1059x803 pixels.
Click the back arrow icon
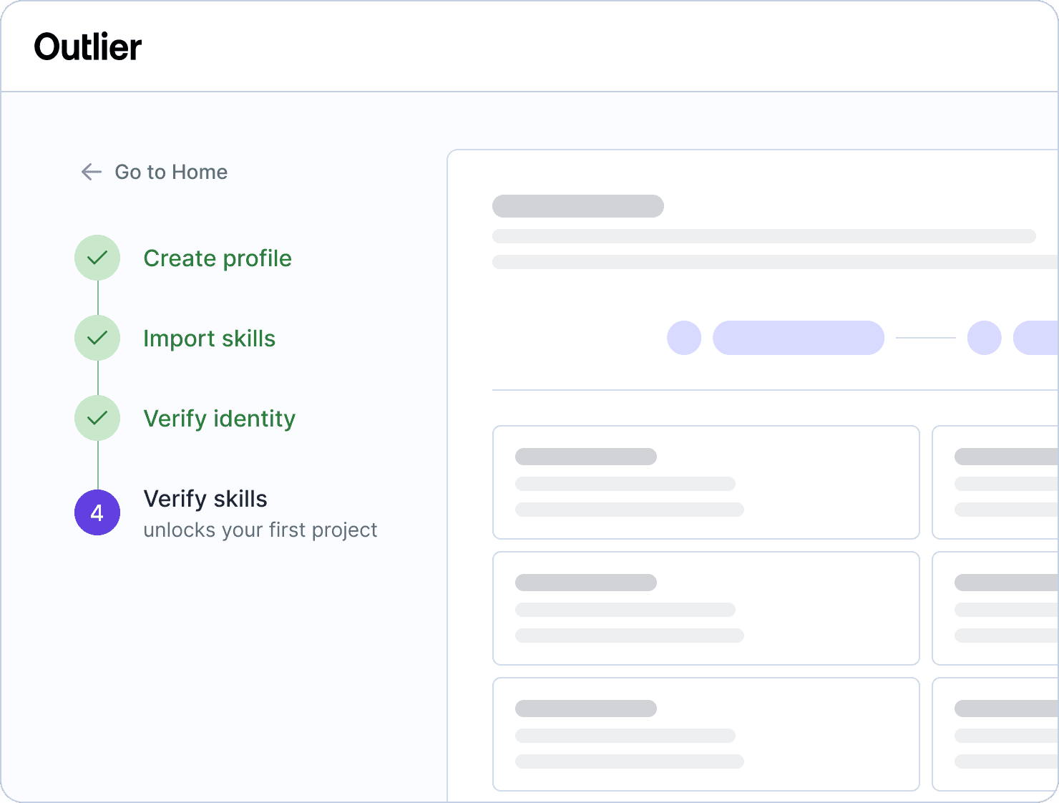(x=92, y=172)
